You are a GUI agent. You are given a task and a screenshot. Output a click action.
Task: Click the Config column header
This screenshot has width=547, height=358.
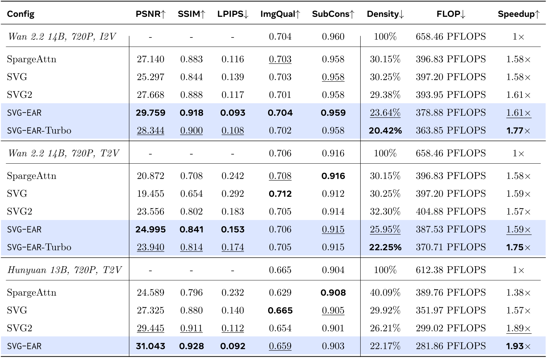21,14
